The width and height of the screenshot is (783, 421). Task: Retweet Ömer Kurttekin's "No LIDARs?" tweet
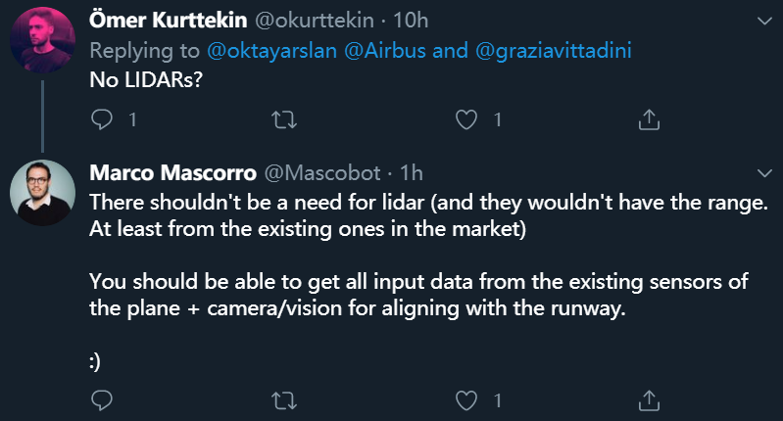click(x=283, y=119)
